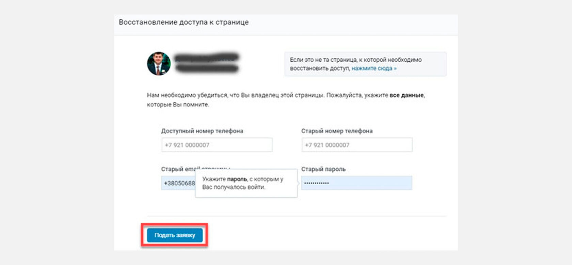Follow the "нажмите сюда »" link
This screenshot has width=572, height=265.
(374, 68)
